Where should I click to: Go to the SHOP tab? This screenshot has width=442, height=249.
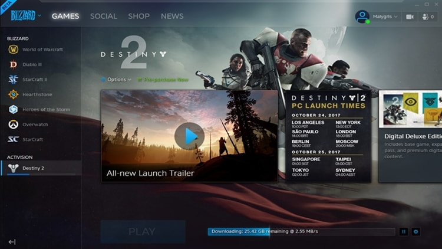pos(139,16)
